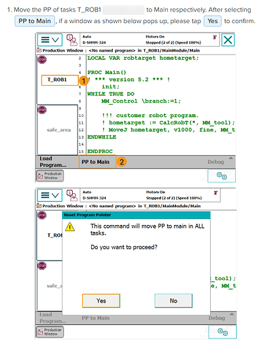Click the dialog text 'This command will move PP to main in ALL'
This screenshot has width=257, height=340.
(x=148, y=226)
